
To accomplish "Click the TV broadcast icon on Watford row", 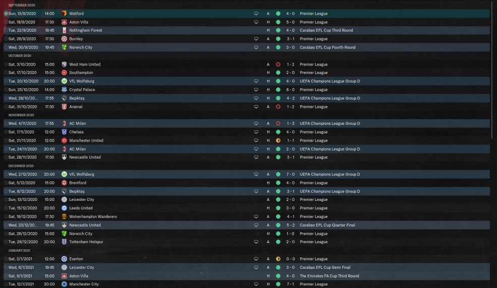I will click(256, 14).
